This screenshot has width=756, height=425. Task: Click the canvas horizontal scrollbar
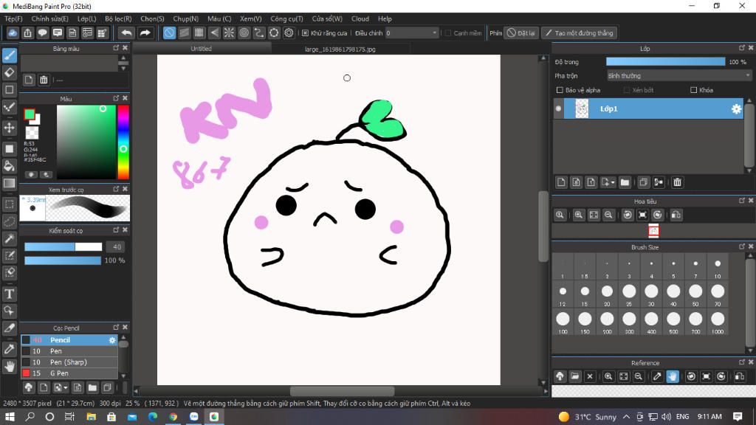coord(342,391)
